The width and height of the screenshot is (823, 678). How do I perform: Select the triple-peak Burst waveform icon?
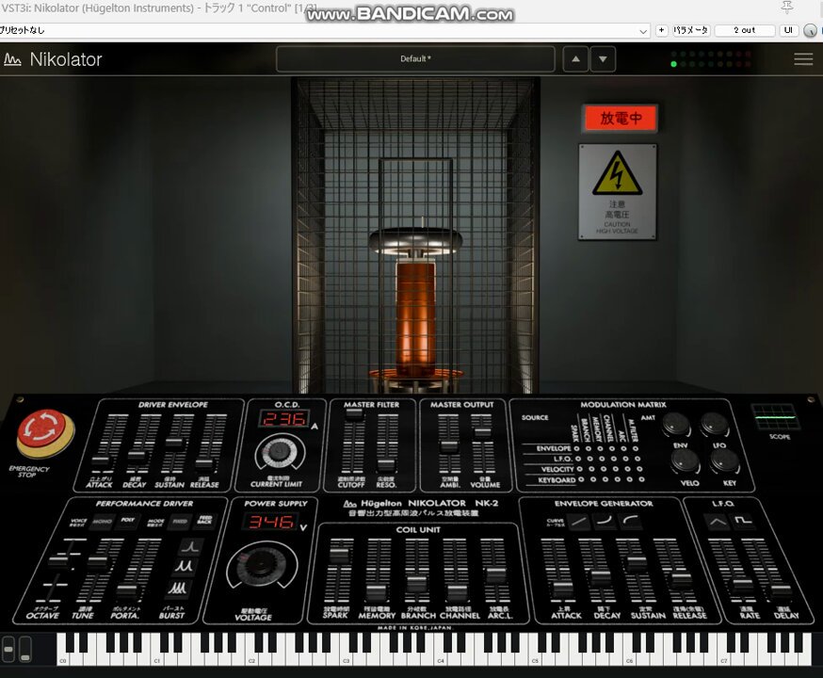[177, 588]
